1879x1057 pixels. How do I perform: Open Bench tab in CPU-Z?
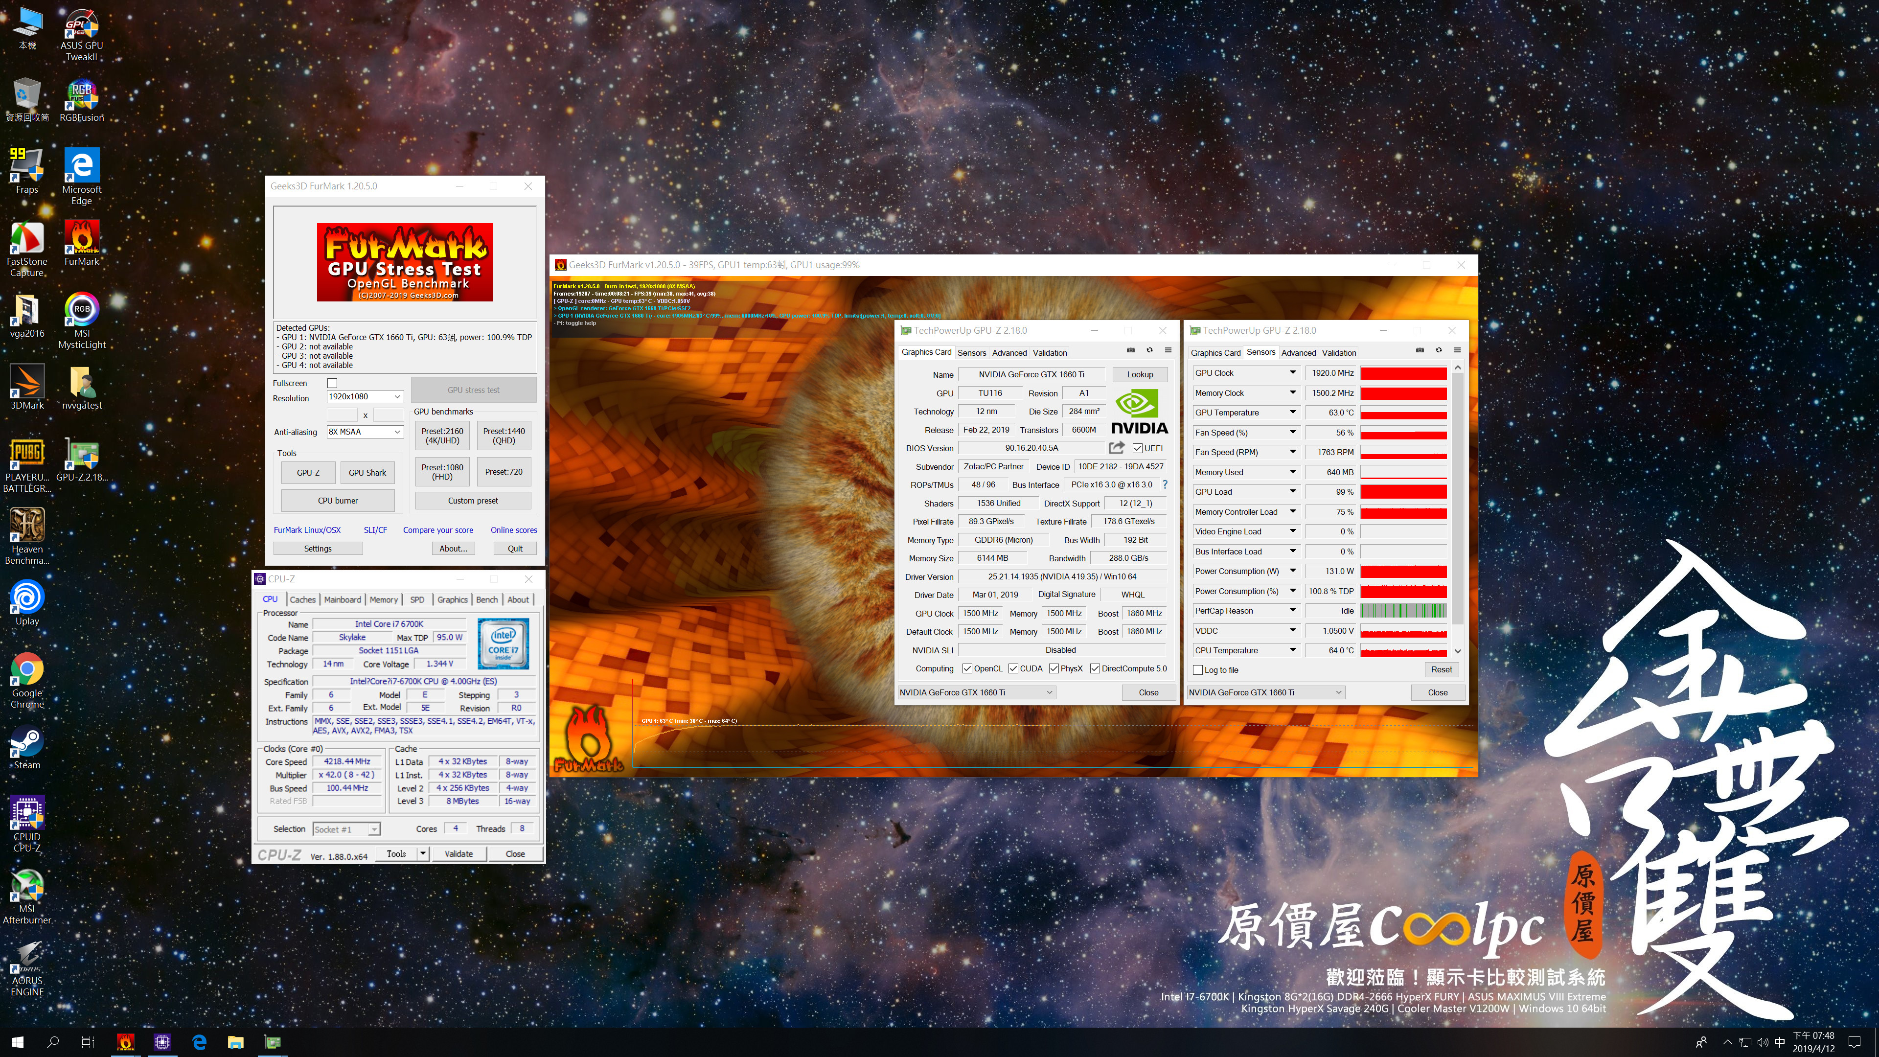(x=486, y=599)
